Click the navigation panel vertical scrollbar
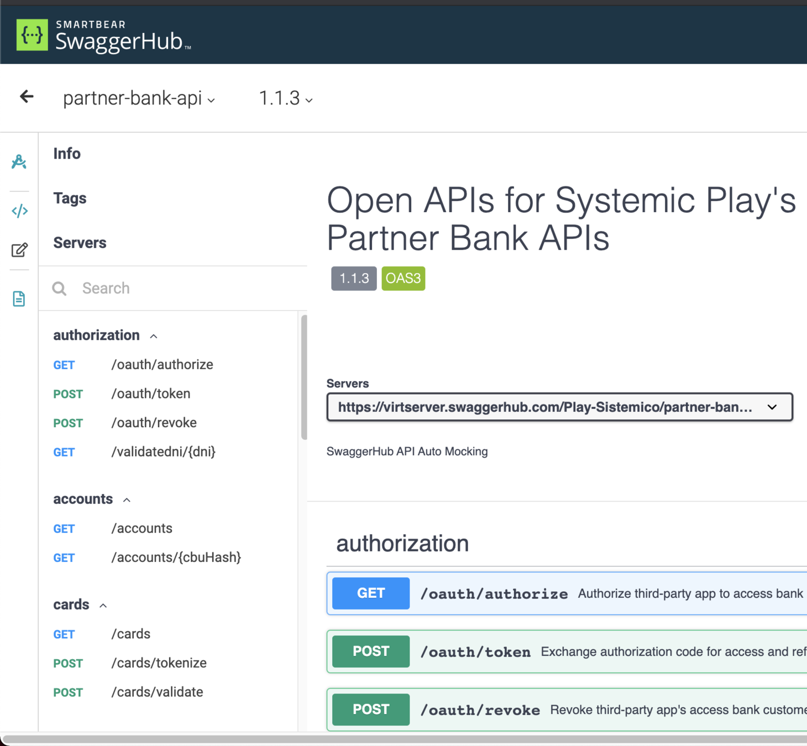 point(304,377)
